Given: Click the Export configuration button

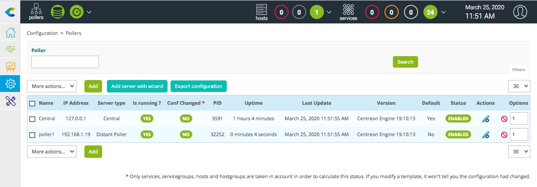Looking at the screenshot, I should [198, 86].
